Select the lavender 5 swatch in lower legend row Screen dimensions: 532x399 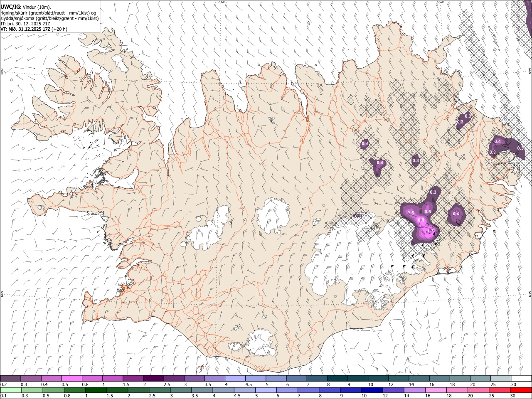tap(266, 390)
